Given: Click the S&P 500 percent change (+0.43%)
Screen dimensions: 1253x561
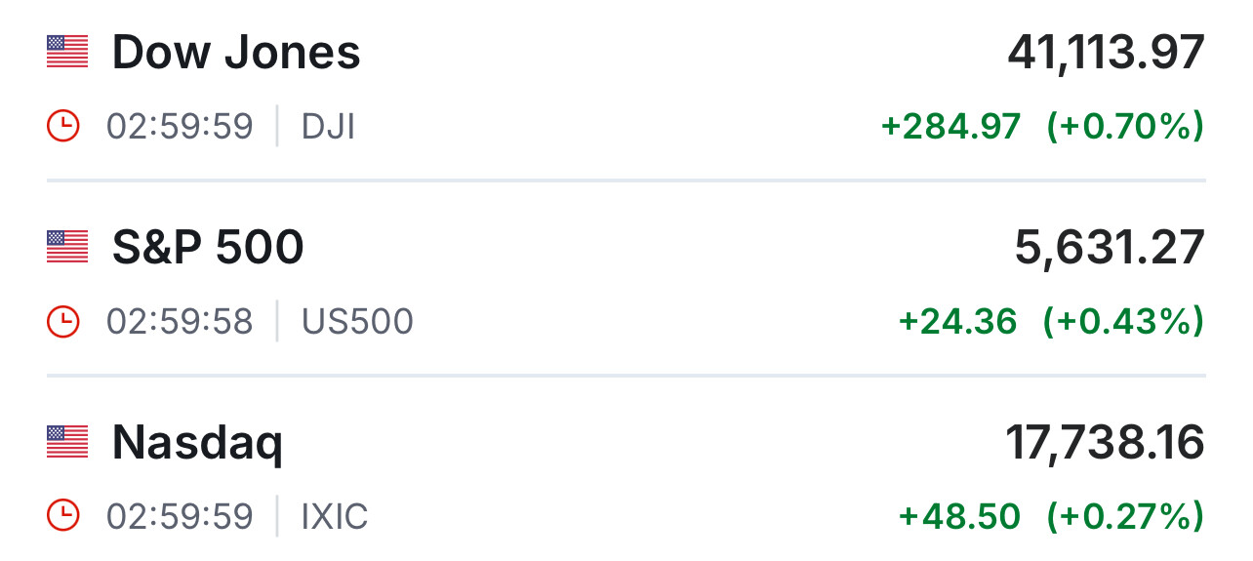Looking at the screenshot, I should 1123,321.
